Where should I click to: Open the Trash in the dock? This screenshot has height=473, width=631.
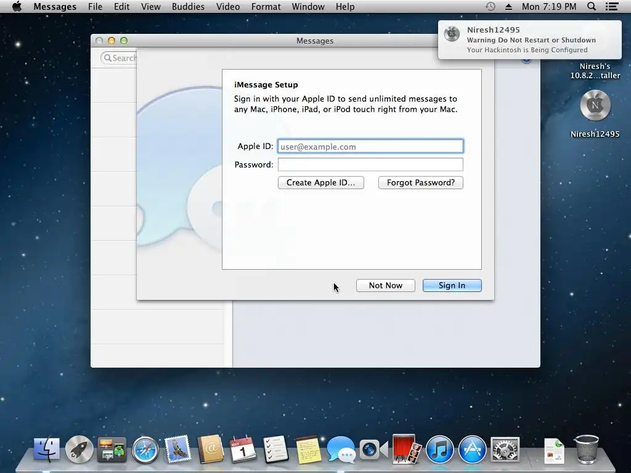(x=587, y=449)
